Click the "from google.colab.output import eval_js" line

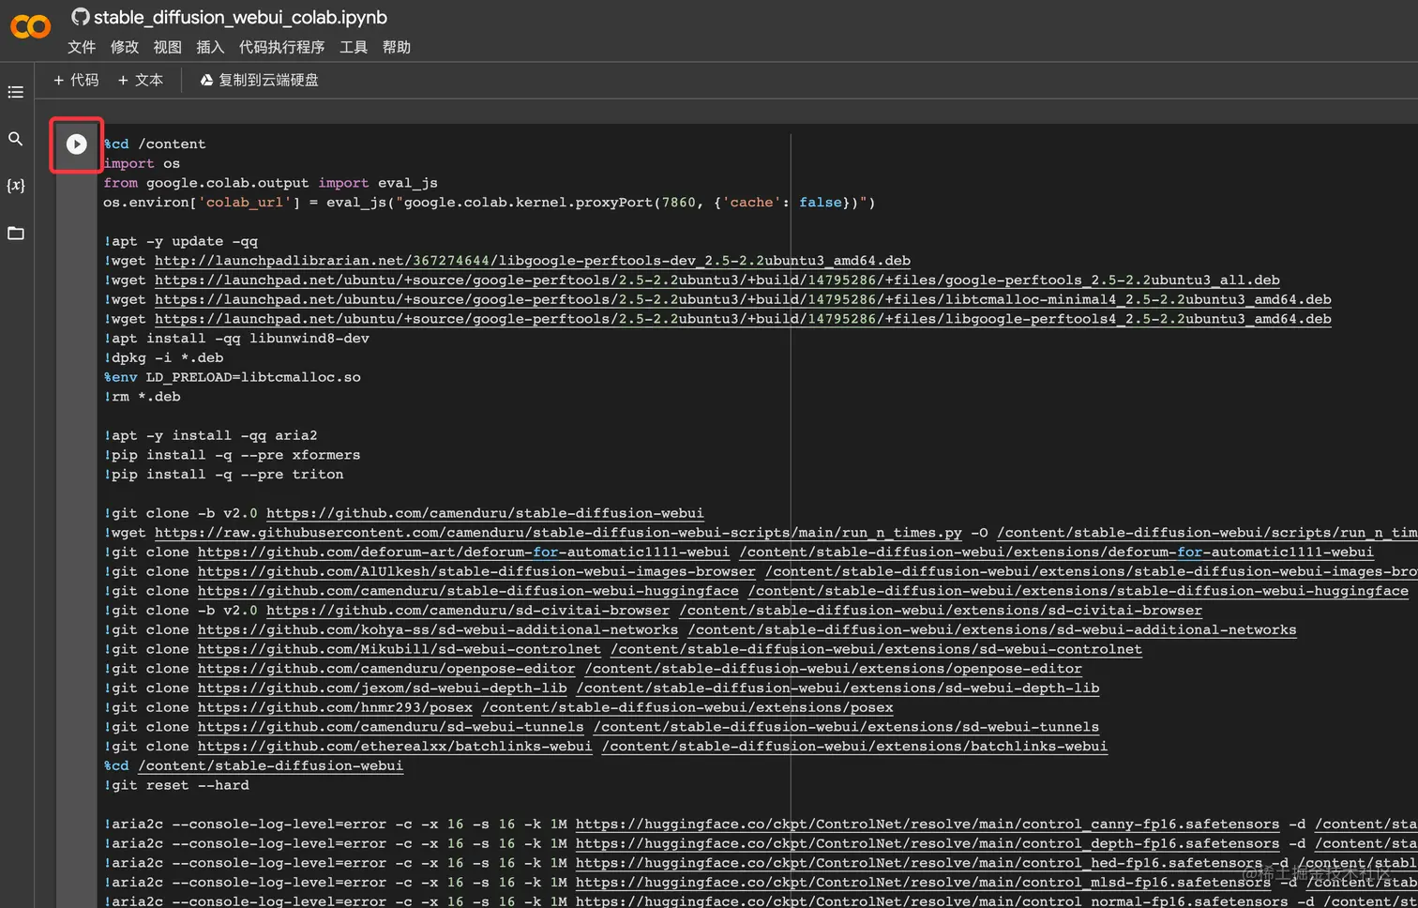click(270, 183)
